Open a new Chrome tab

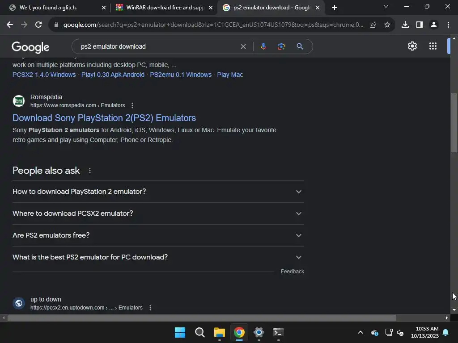tap(335, 8)
